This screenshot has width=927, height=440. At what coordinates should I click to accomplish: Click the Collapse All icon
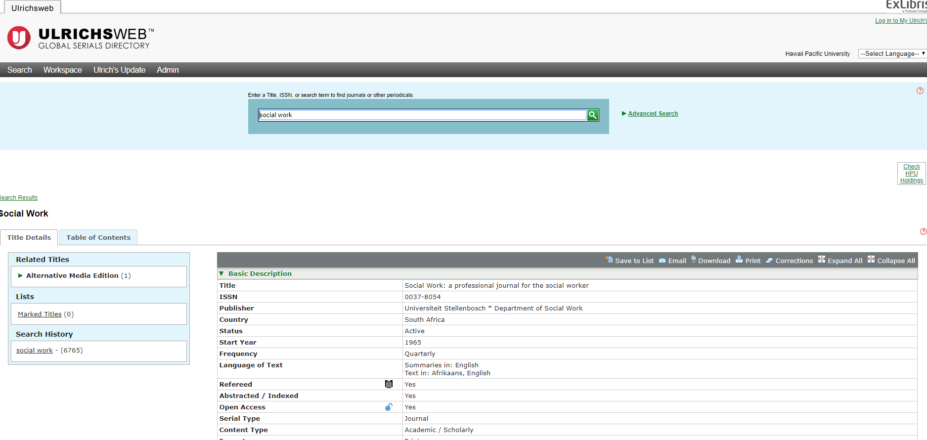871,260
